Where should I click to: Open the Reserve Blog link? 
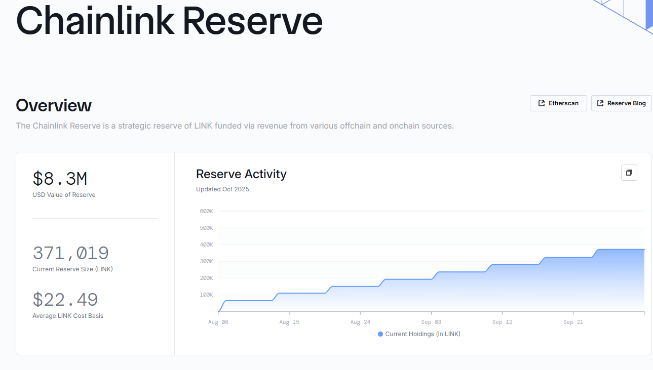point(621,103)
